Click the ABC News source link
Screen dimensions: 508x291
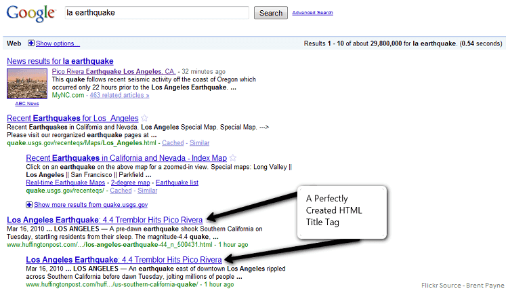[x=27, y=104]
